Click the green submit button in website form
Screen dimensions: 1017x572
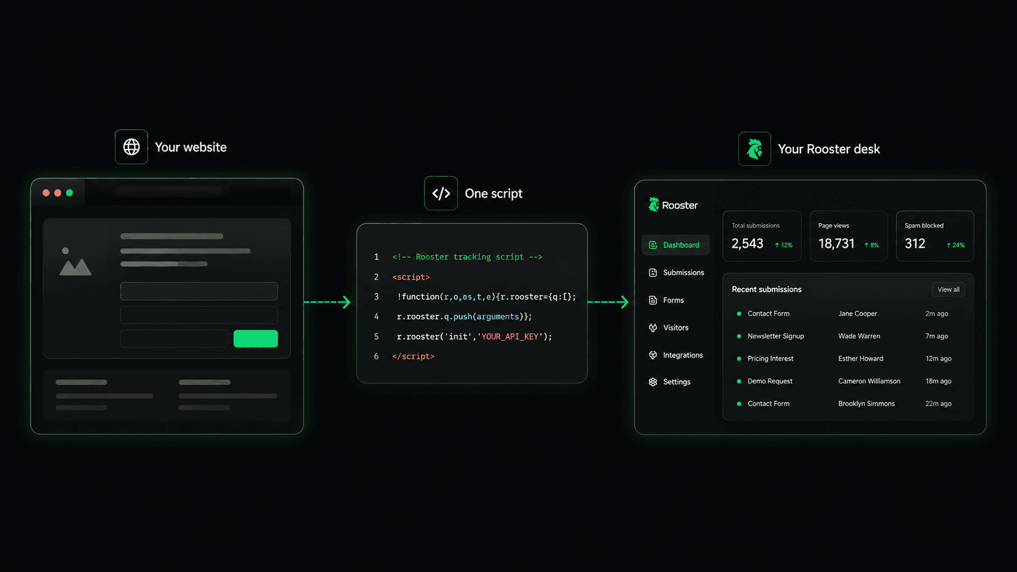pyautogui.click(x=255, y=339)
